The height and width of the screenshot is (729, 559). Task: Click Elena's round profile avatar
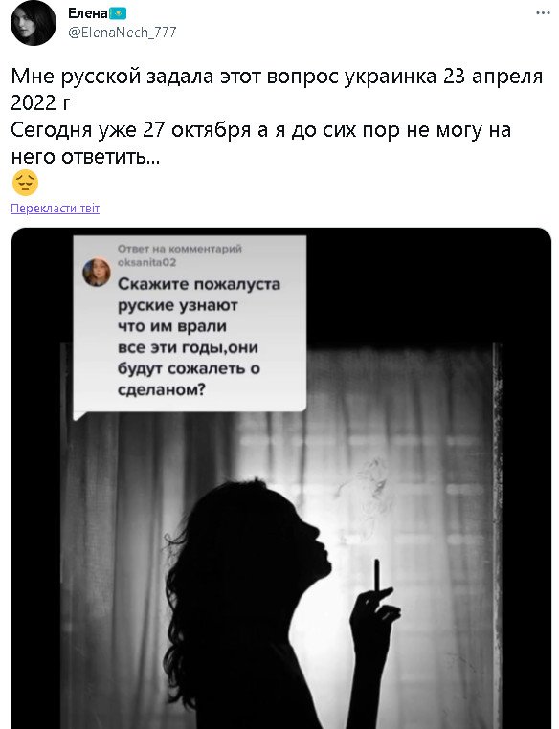point(33,23)
